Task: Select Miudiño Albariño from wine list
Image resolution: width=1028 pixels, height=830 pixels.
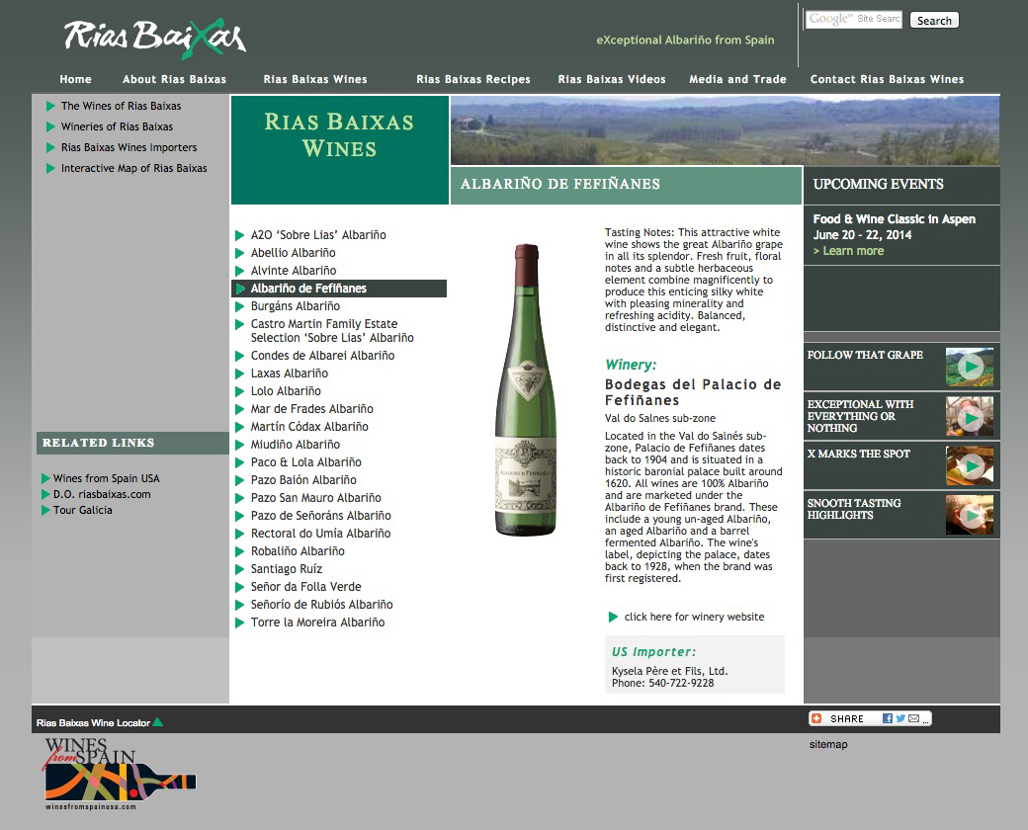Action: pos(295,444)
